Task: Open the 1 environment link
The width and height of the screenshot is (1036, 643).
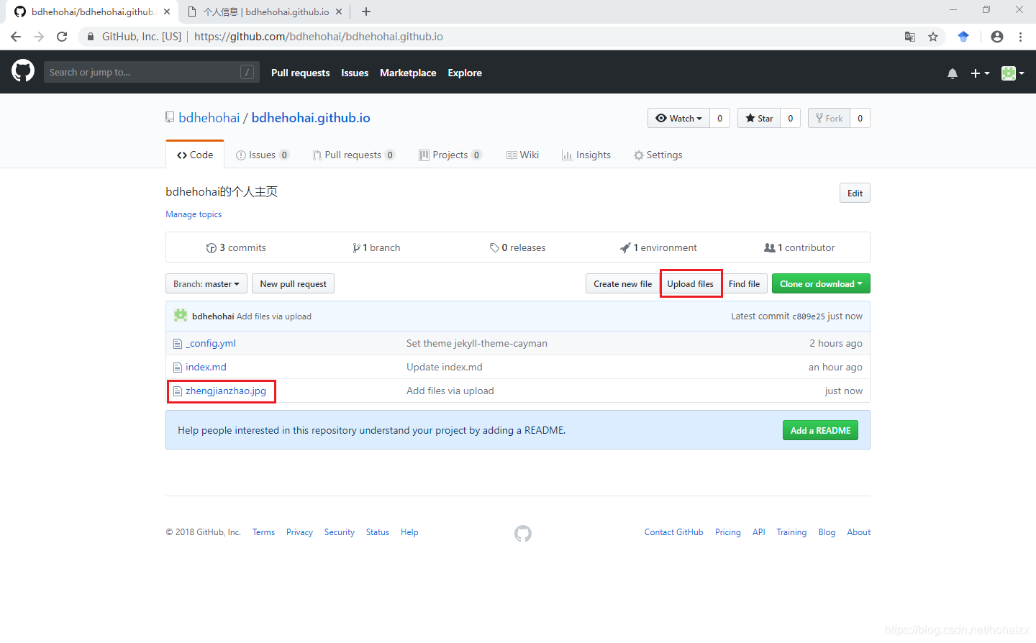Action: [658, 247]
